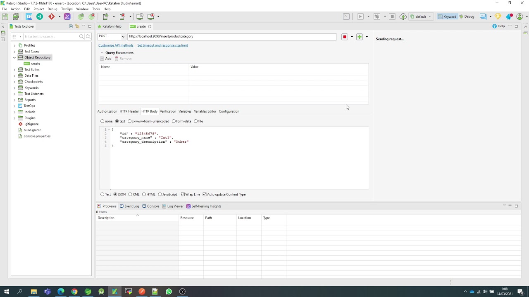This screenshot has width=529, height=297.
Task: Switch to the Verification tab
Action: (168, 111)
